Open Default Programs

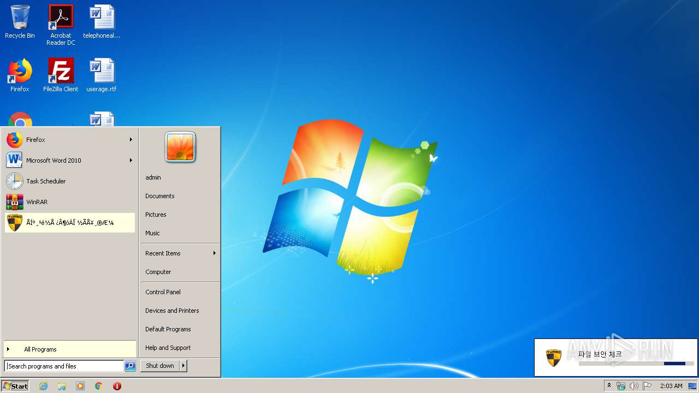pyautogui.click(x=180, y=329)
